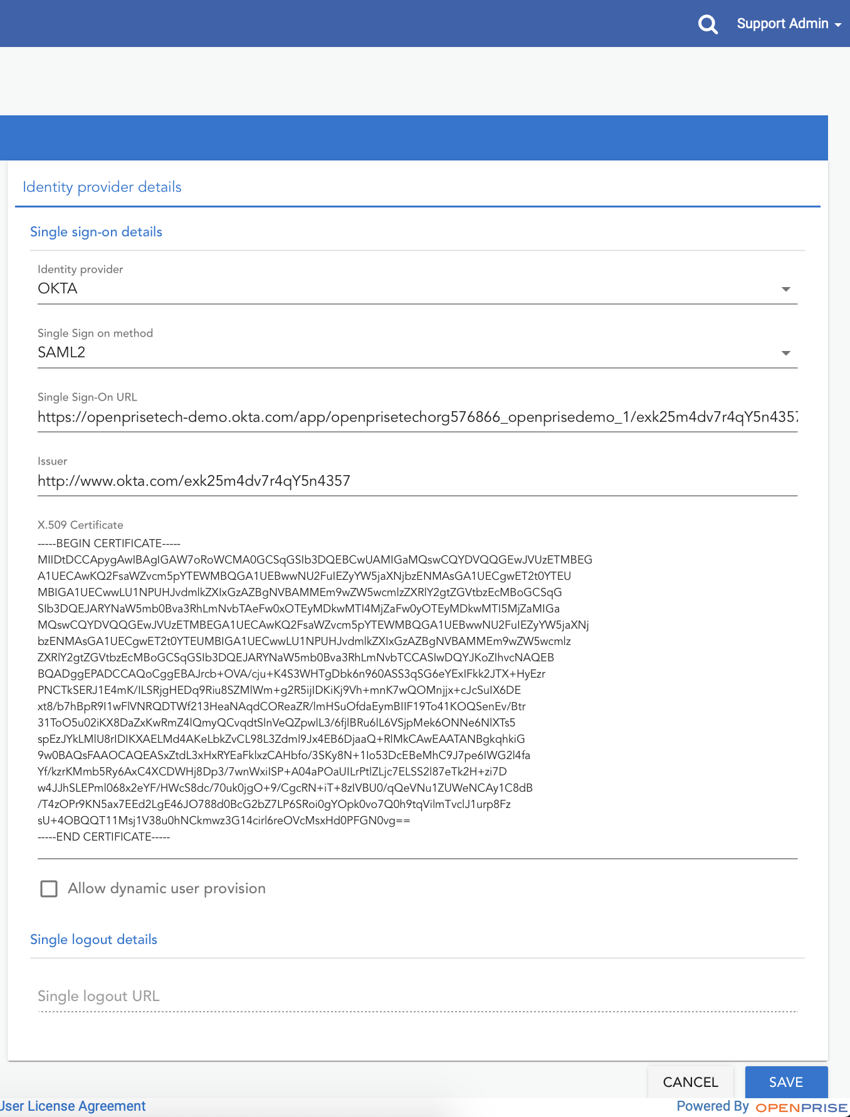Save the identity provider settings

pyautogui.click(x=786, y=1082)
